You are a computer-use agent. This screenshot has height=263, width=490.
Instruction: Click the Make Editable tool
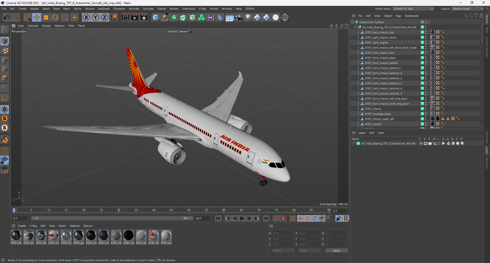point(5,29)
